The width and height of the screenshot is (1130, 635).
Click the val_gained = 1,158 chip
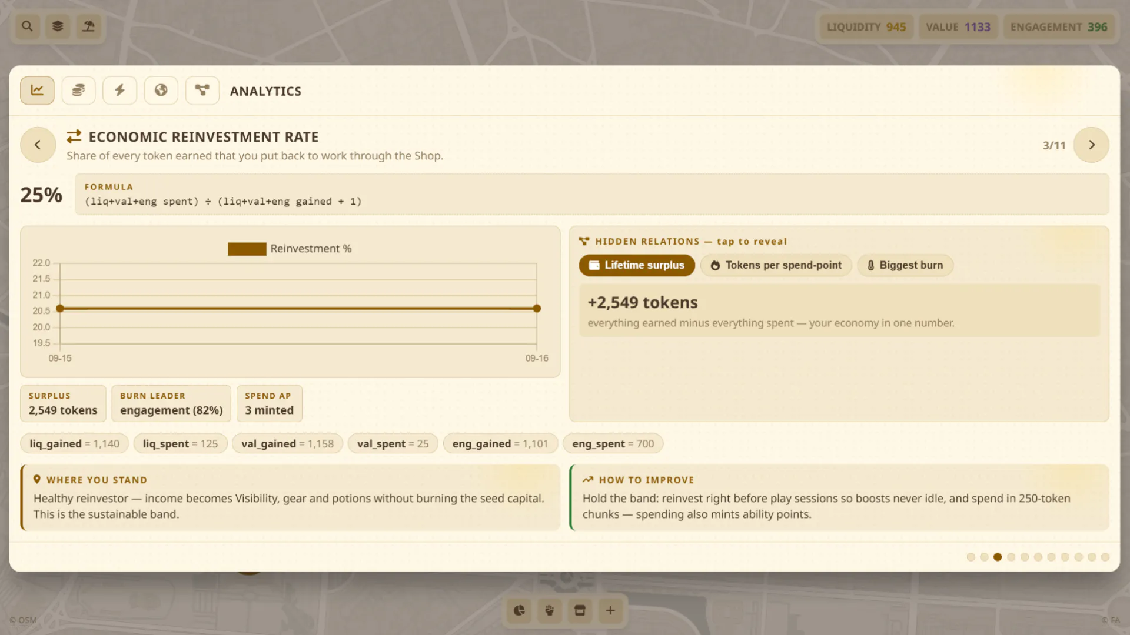pos(287,443)
